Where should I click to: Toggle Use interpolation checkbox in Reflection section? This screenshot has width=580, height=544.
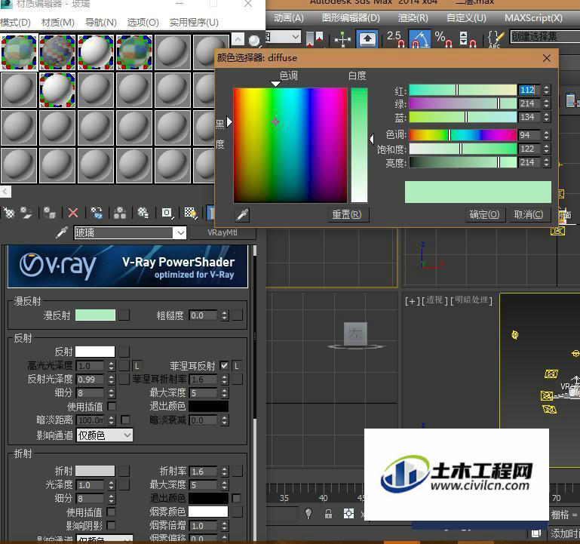112,407
